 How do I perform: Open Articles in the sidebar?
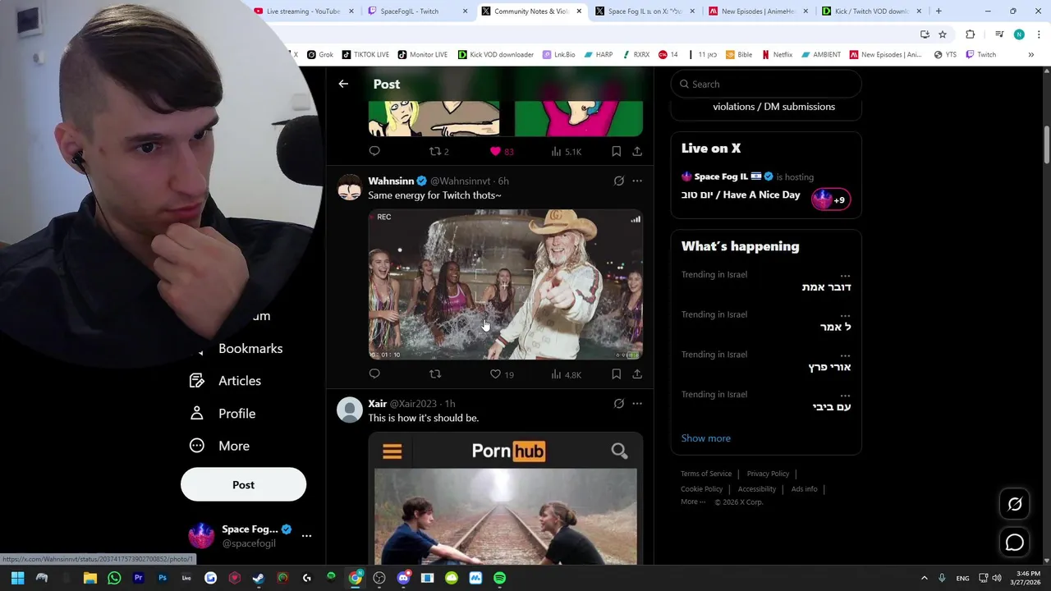(226, 381)
